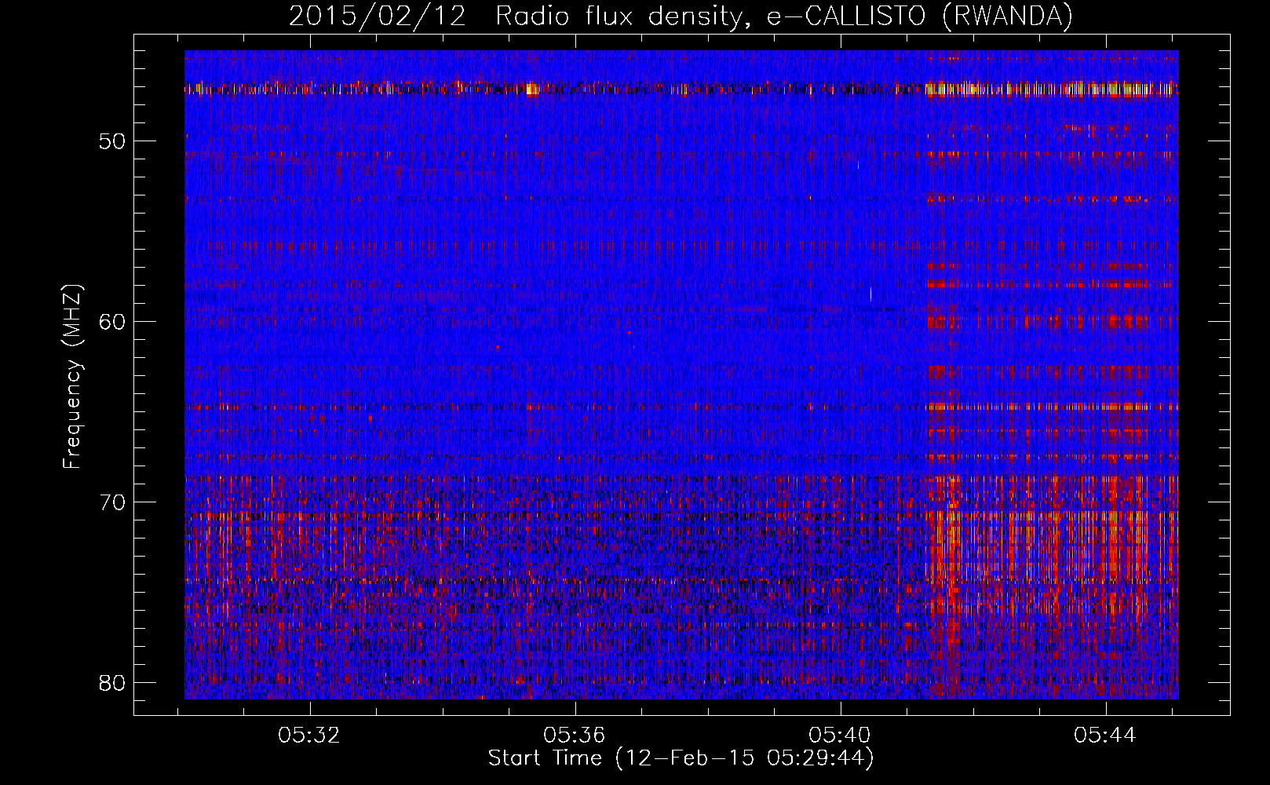Screen dimensions: 1270x785
Task: Click the plot title 'Radio flux density, e-CALLISTO (RWANDA)'
Action: pyautogui.click(x=784, y=16)
